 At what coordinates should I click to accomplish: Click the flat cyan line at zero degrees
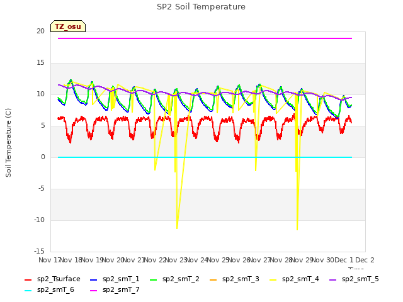(205, 157)
